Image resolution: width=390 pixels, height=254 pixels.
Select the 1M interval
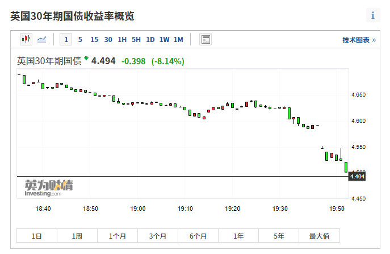pos(178,39)
